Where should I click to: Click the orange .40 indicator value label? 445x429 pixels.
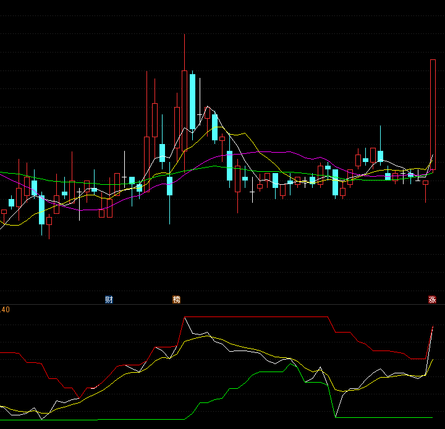coord(5,310)
